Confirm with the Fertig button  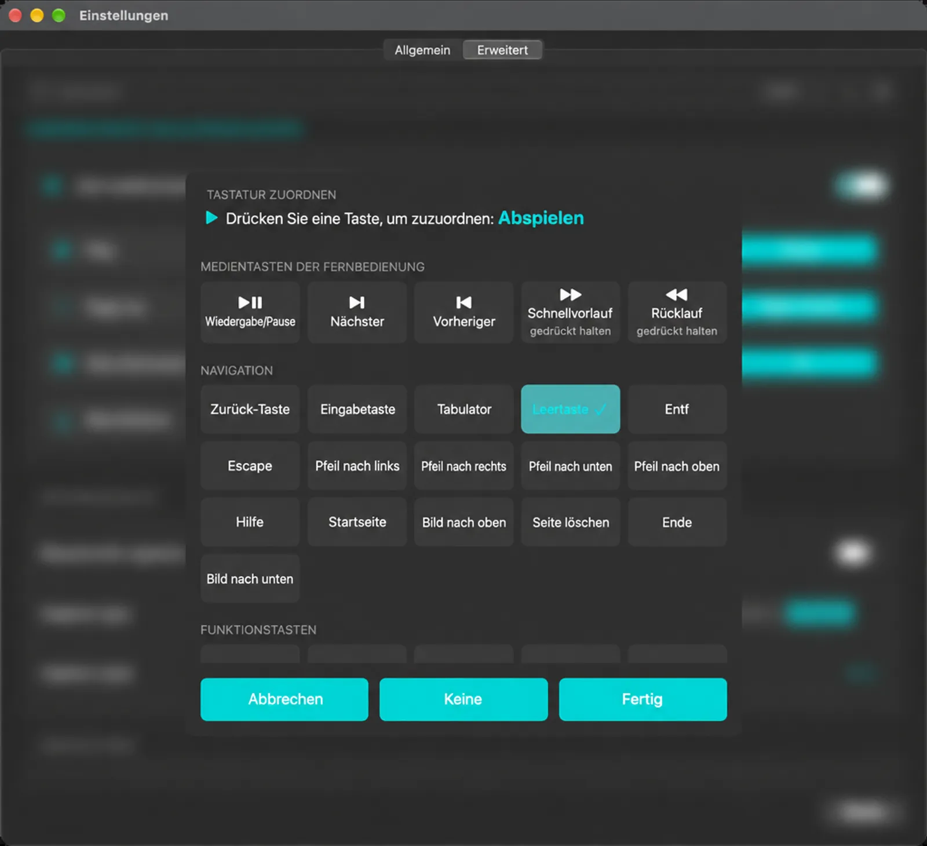(643, 699)
